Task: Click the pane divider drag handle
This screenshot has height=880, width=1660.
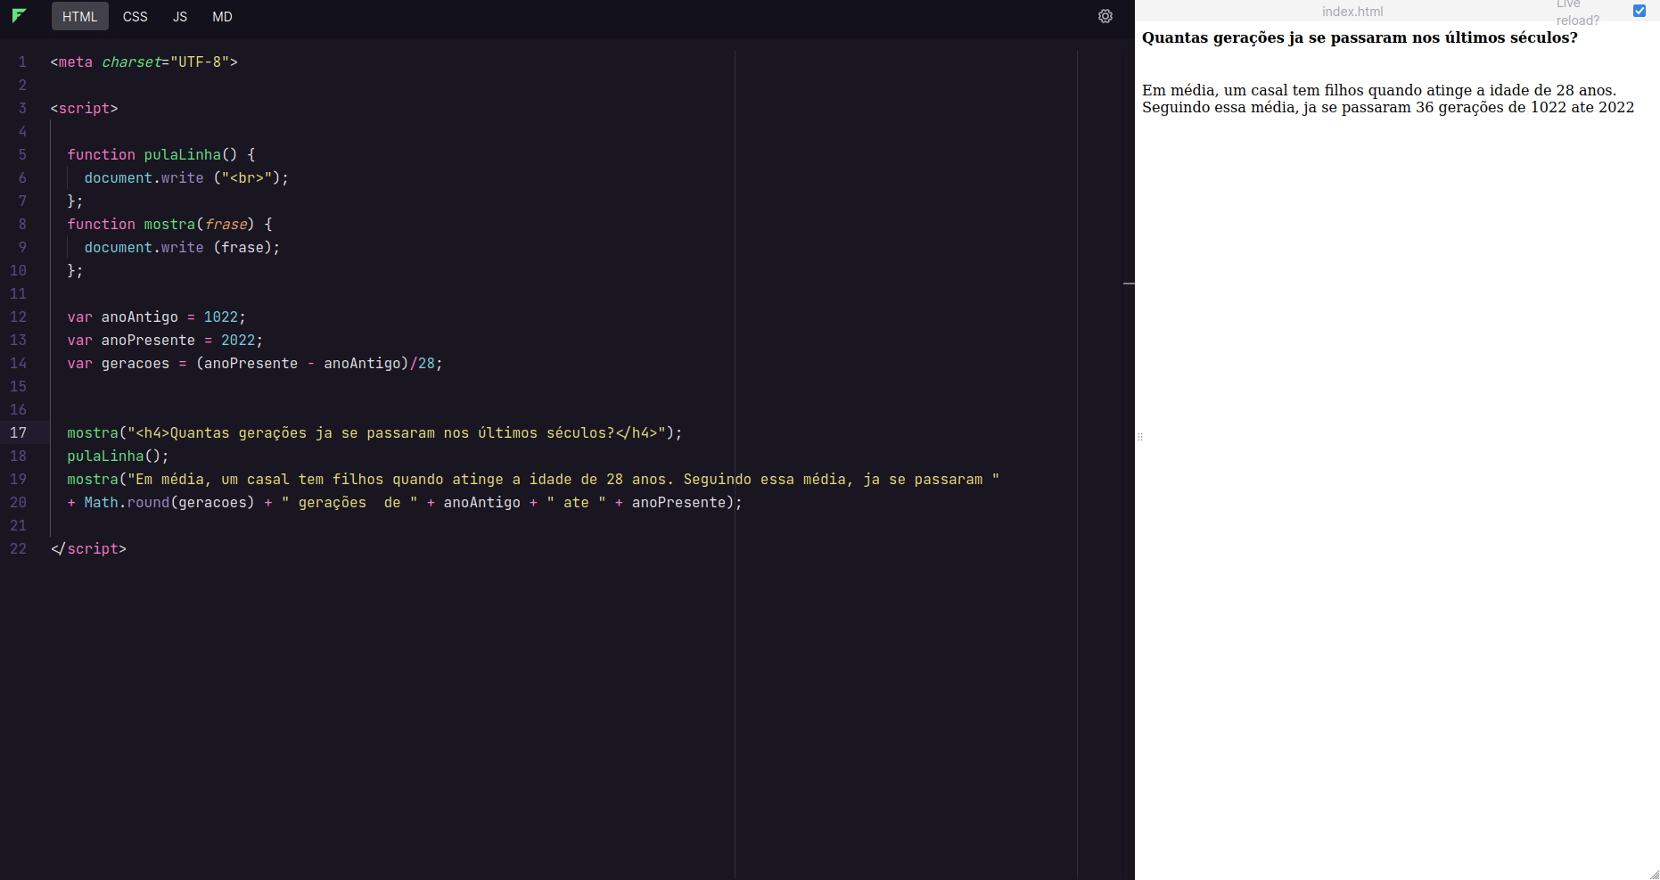Action: [1140, 437]
